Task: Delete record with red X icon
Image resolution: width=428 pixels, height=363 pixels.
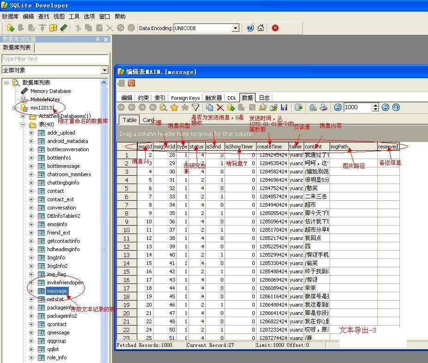Action: (x=220, y=108)
